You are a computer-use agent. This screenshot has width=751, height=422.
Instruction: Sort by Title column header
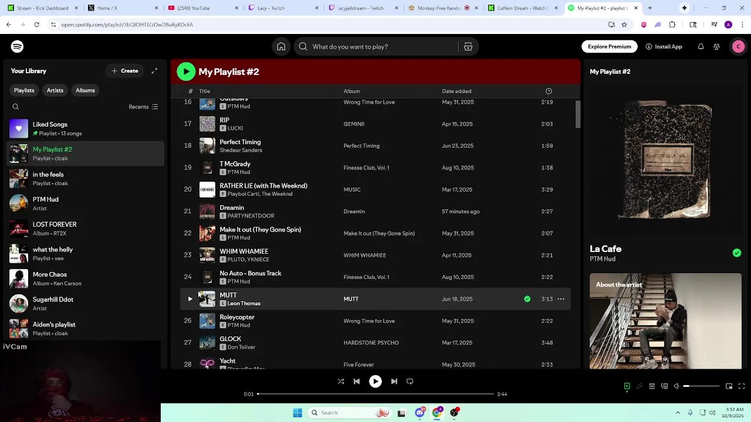coord(204,91)
